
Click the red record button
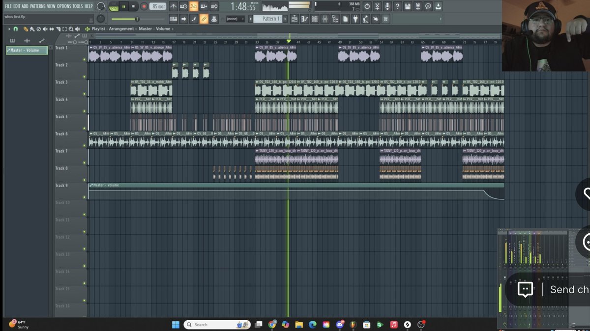144,7
